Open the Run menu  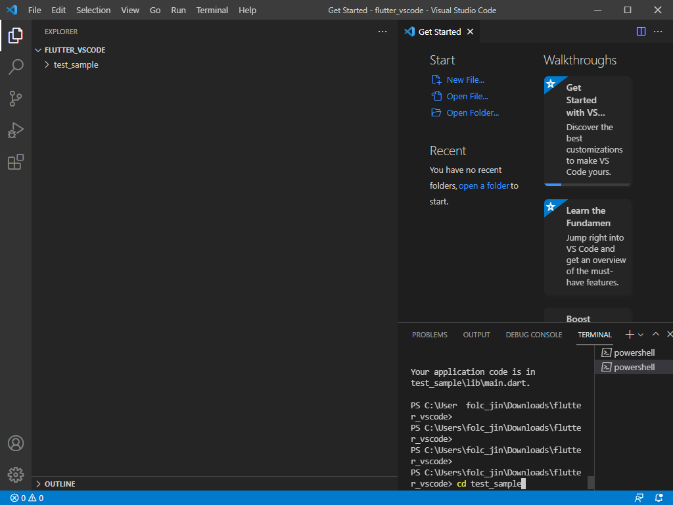pos(178,10)
